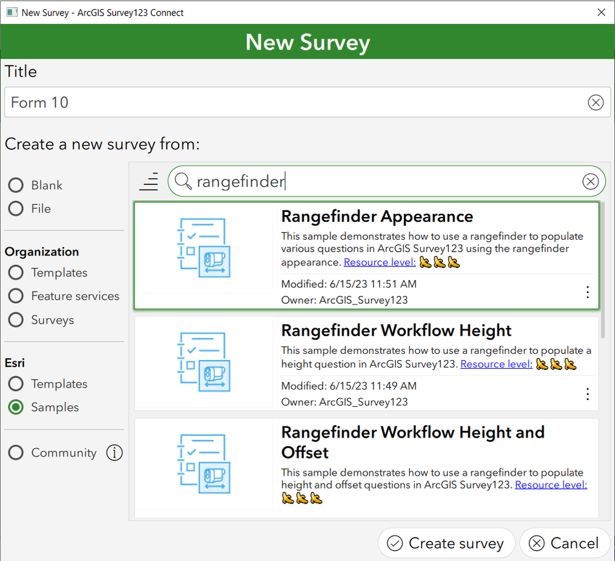Open the sort options icon beside search
615x561 pixels.
coord(149,181)
